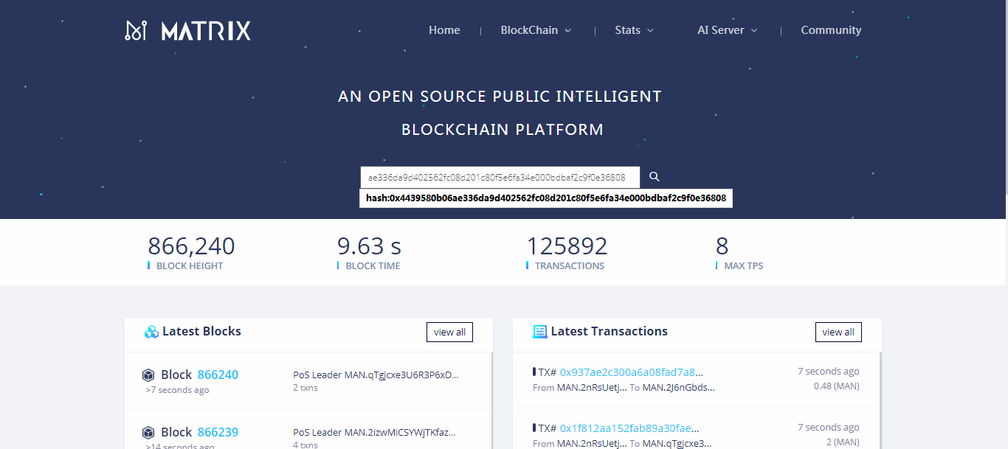Image resolution: width=1008 pixels, height=449 pixels.
Task: Open the Home menu item
Action: (444, 30)
